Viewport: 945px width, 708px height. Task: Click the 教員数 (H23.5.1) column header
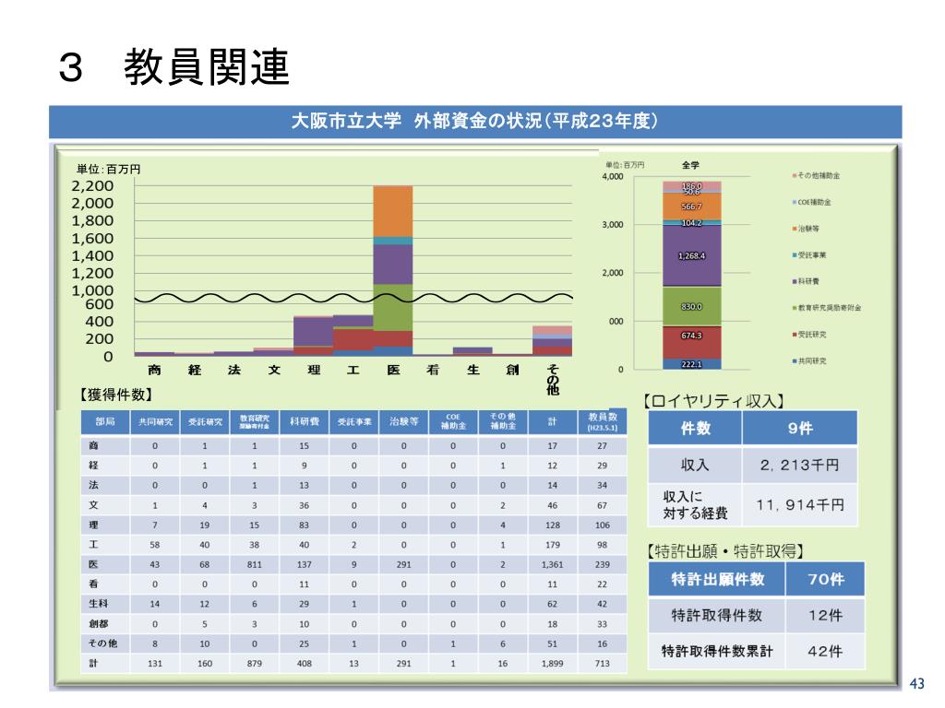tap(602, 421)
